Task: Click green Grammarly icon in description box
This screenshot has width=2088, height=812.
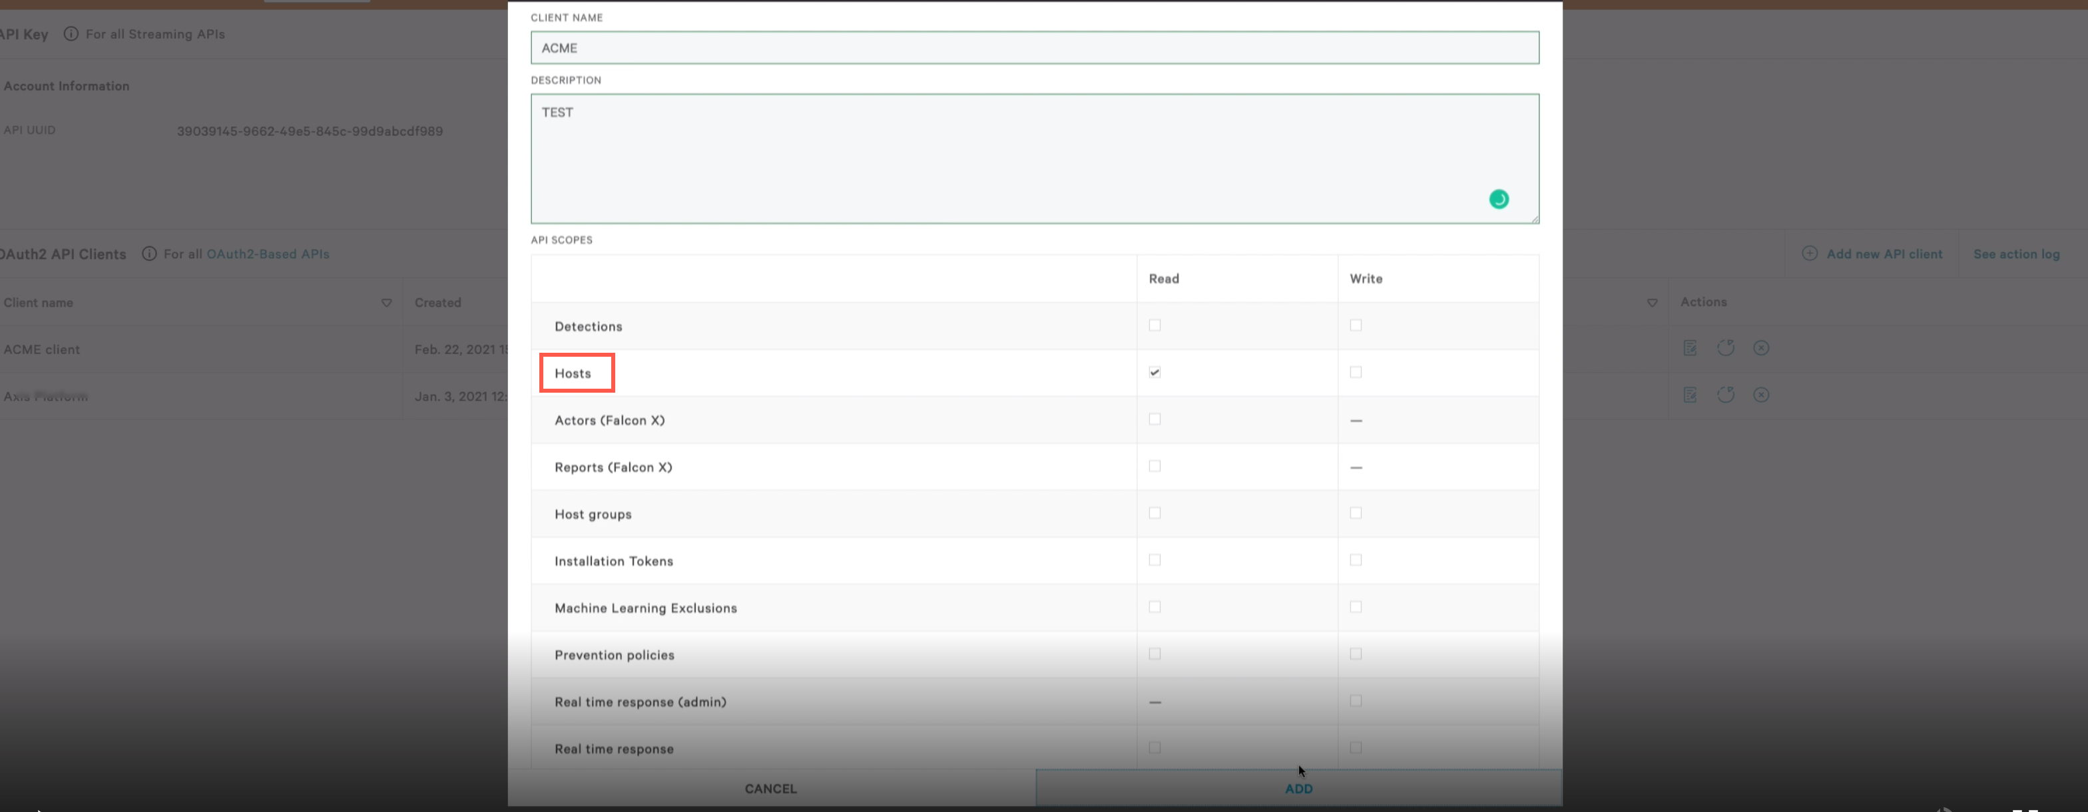Action: [1498, 200]
